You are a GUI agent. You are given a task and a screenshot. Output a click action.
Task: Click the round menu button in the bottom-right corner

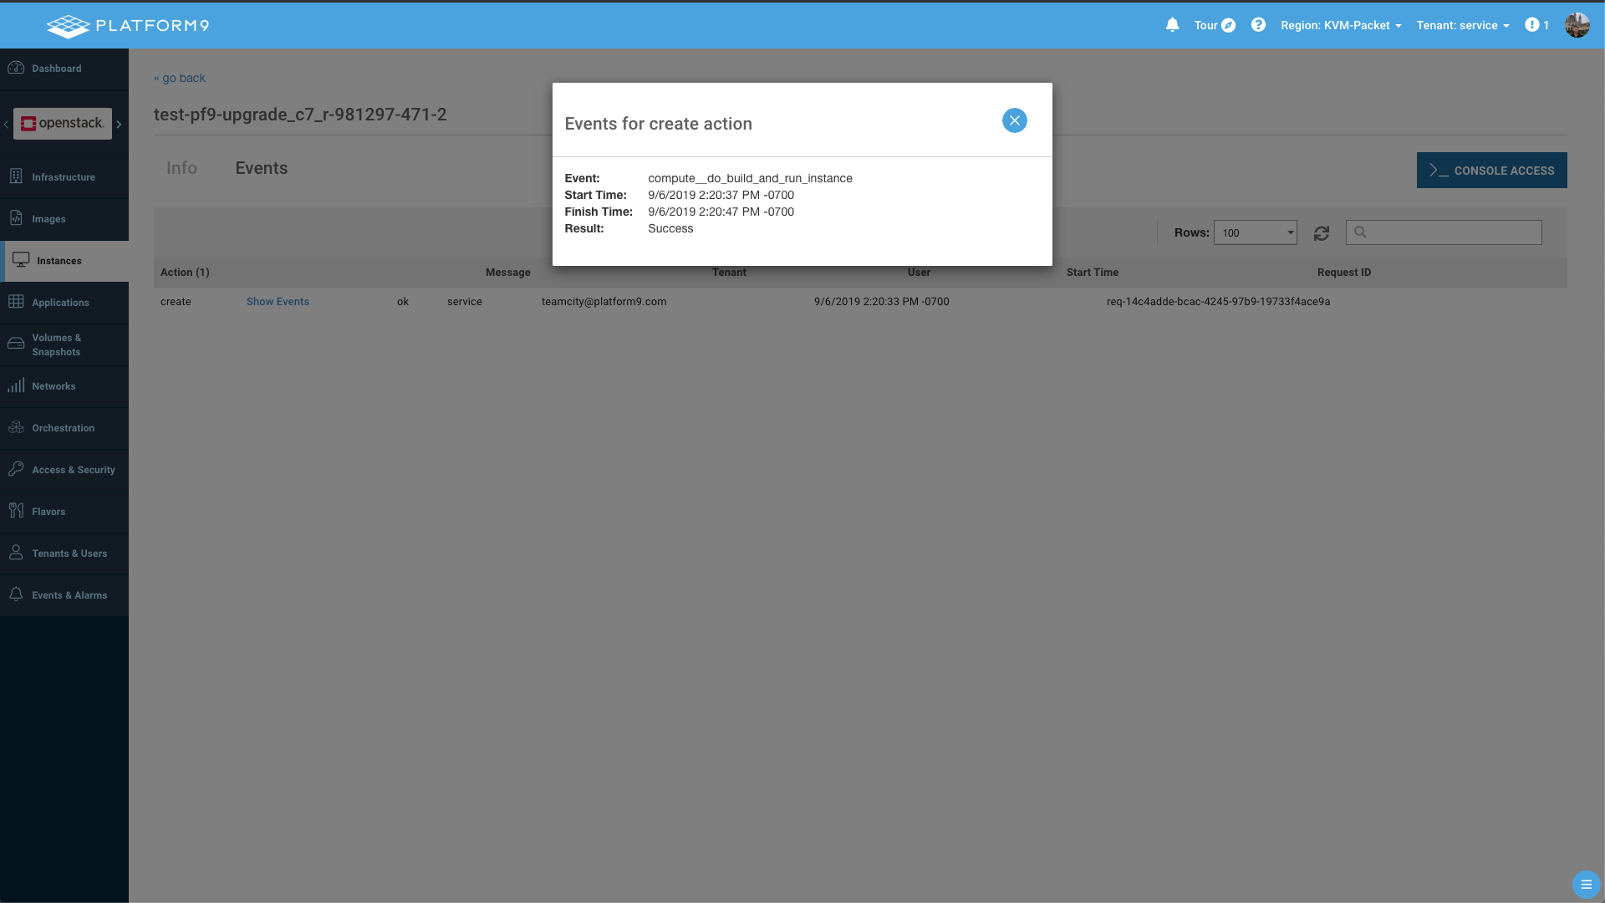[x=1585, y=884]
